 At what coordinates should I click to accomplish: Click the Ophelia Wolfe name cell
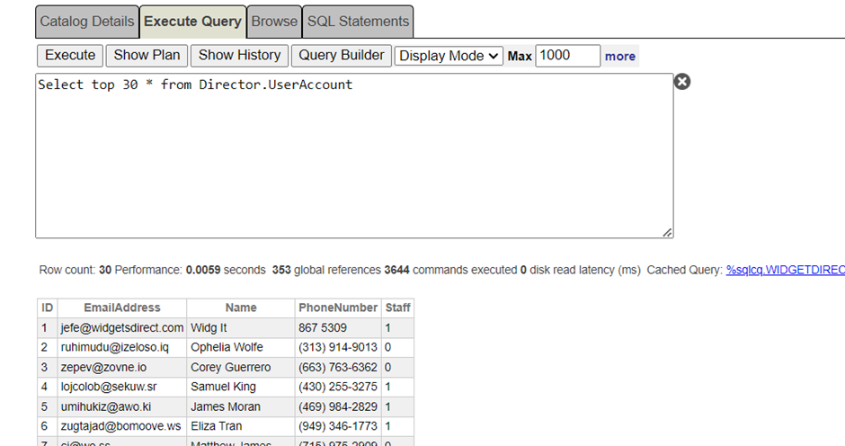coord(230,347)
